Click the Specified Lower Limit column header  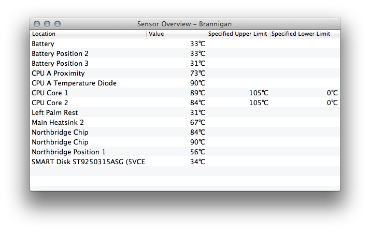305,34
